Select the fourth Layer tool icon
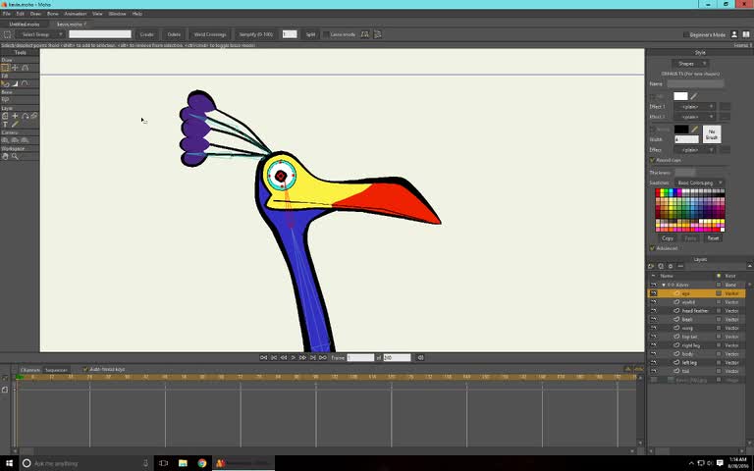The height and width of the screenshot is (471, 754). (34, 116)
